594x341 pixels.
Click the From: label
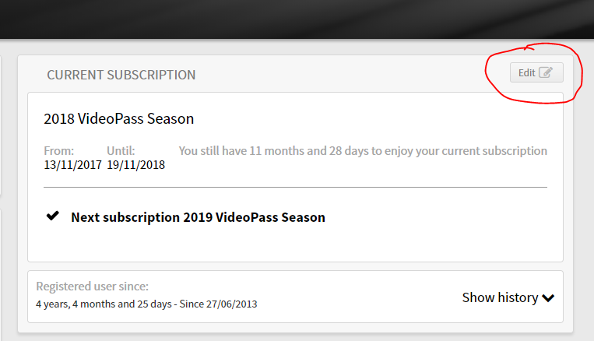tap(58, 151)
